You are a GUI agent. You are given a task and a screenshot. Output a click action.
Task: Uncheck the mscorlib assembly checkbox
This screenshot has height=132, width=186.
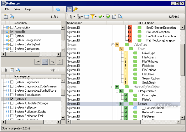coord(12,32)
